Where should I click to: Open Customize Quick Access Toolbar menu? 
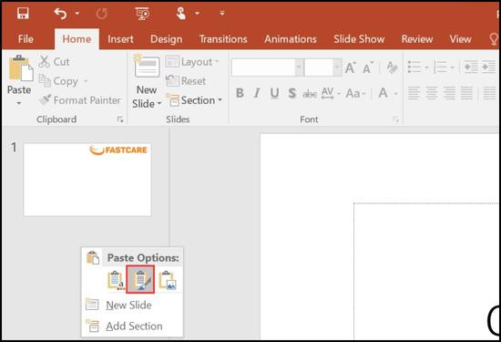(x=222, y=13)
